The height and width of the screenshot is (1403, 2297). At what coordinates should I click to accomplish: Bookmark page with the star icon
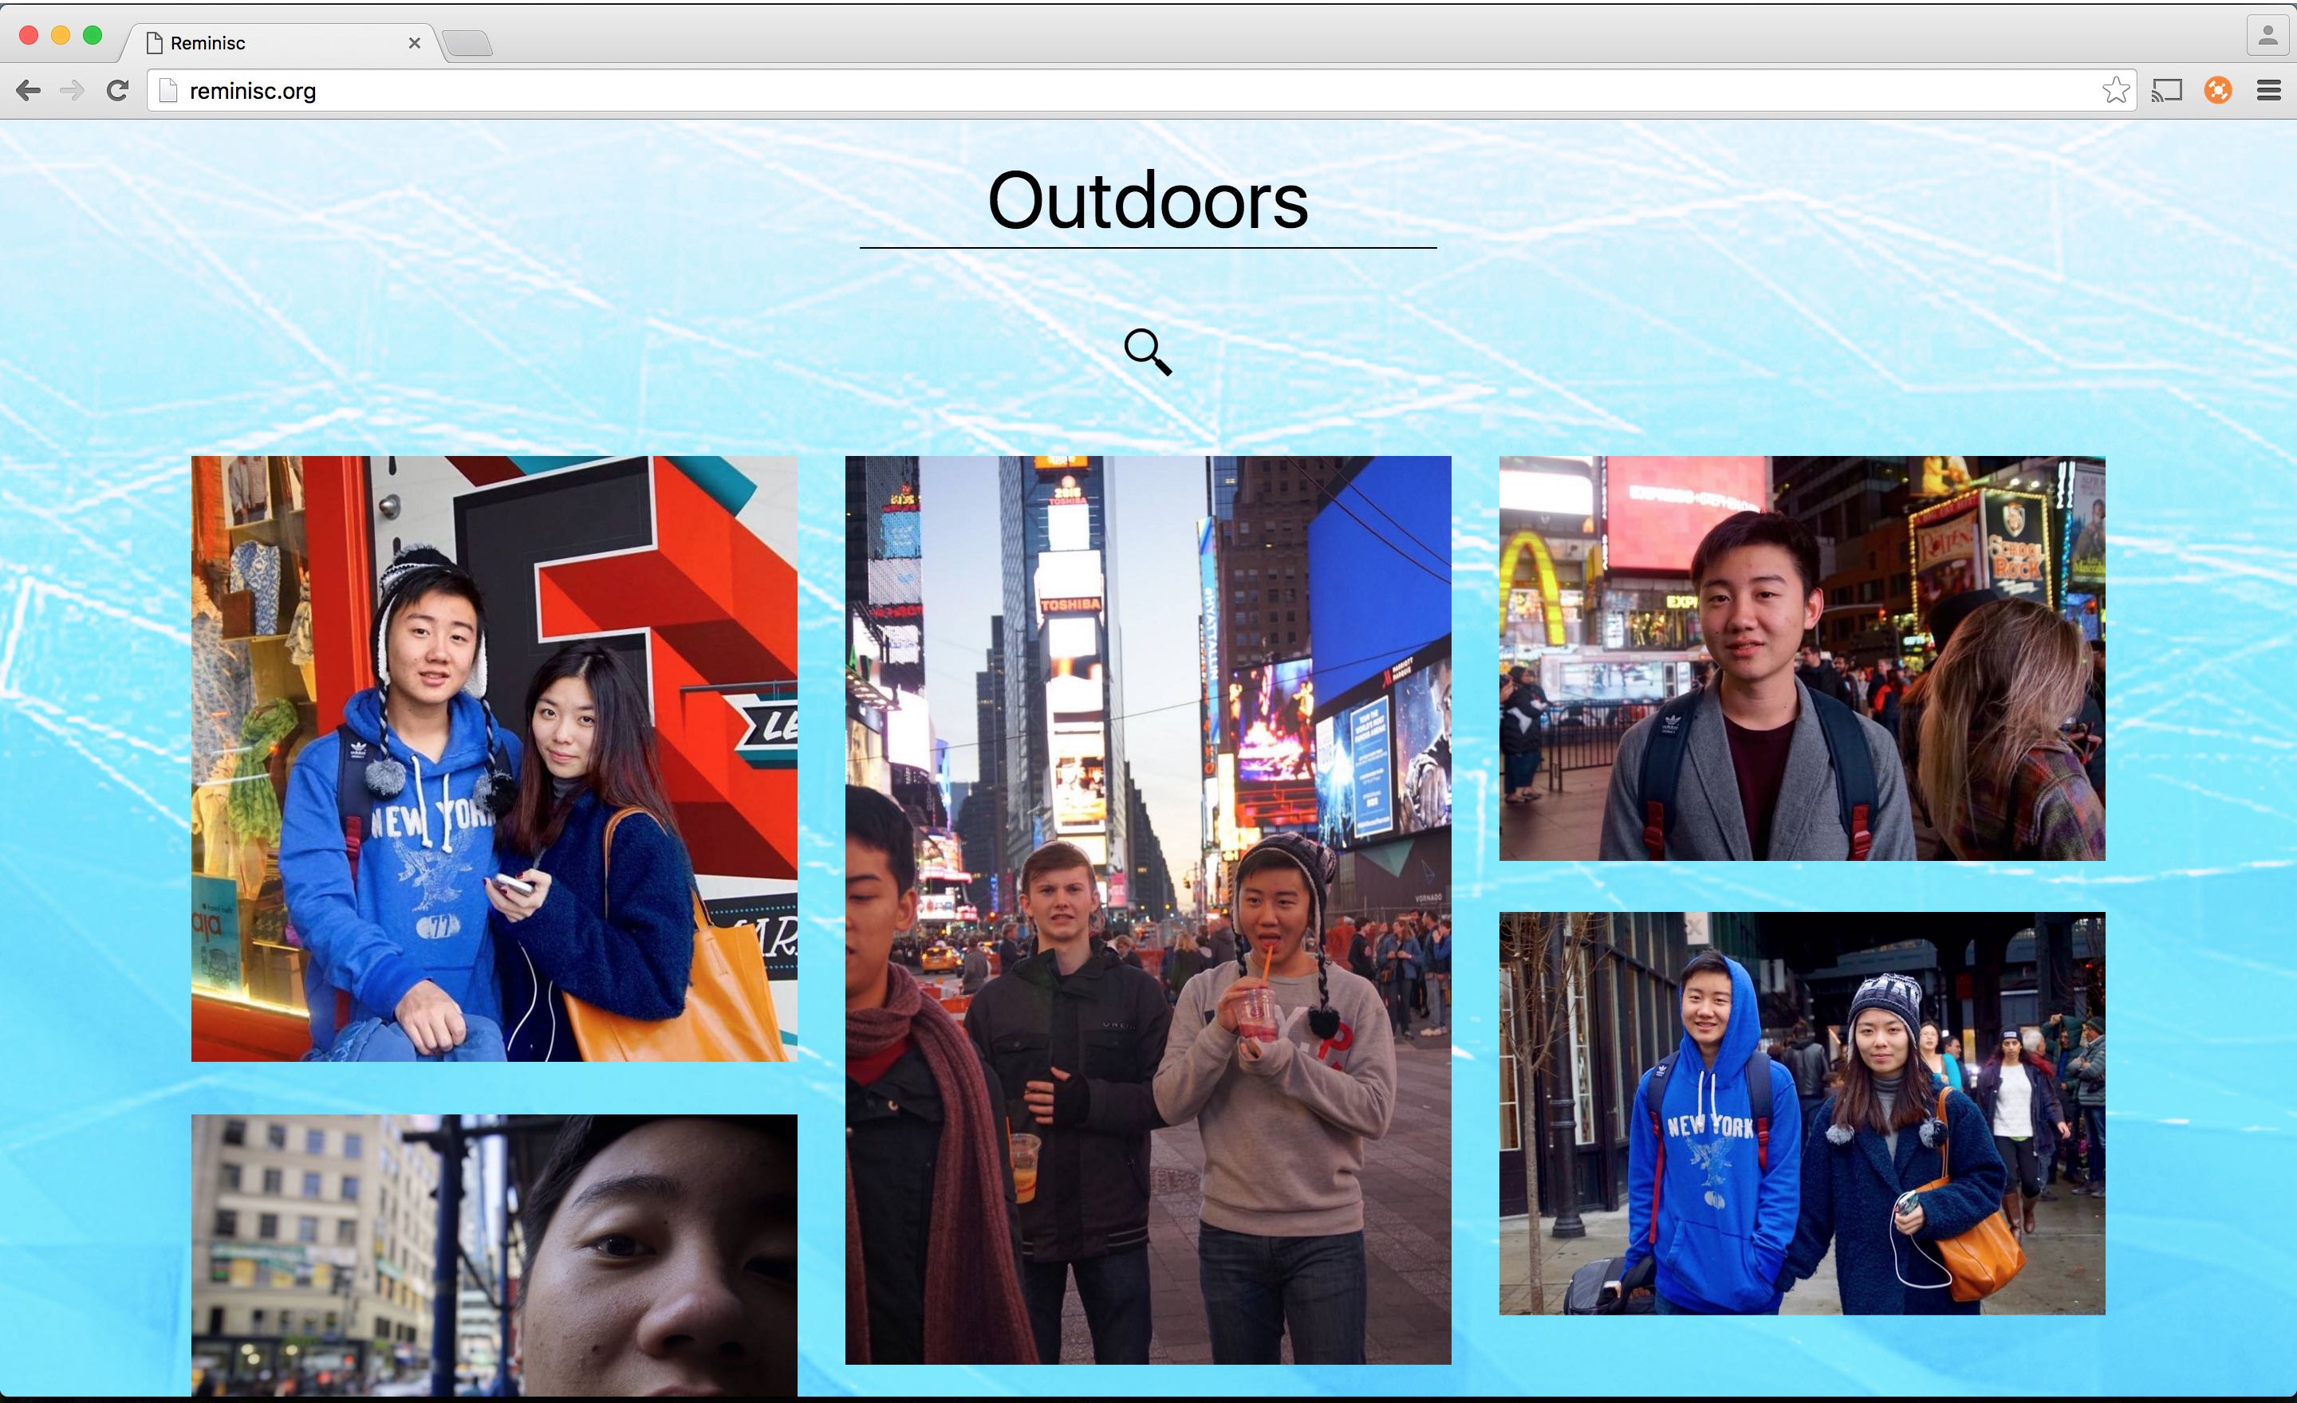pos(2115,90)
